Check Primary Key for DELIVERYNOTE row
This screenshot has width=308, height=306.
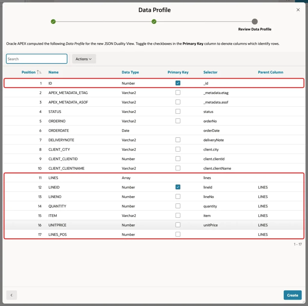pos(178,140)
